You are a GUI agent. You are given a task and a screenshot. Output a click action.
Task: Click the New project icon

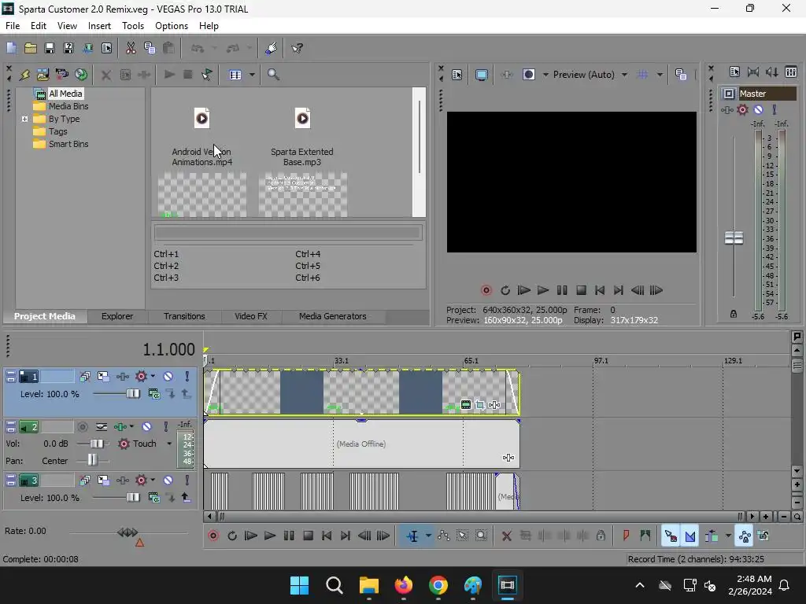pyautogui.click(x=11, y=48)
